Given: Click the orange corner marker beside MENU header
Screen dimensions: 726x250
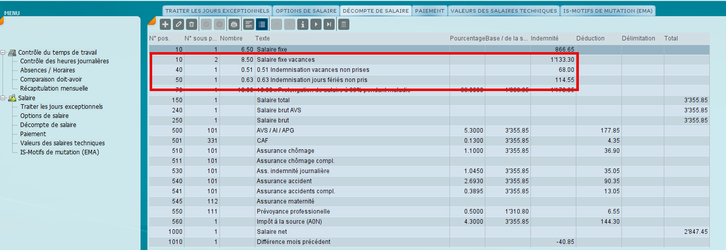Looking at the screenshot, I should 2,20.
